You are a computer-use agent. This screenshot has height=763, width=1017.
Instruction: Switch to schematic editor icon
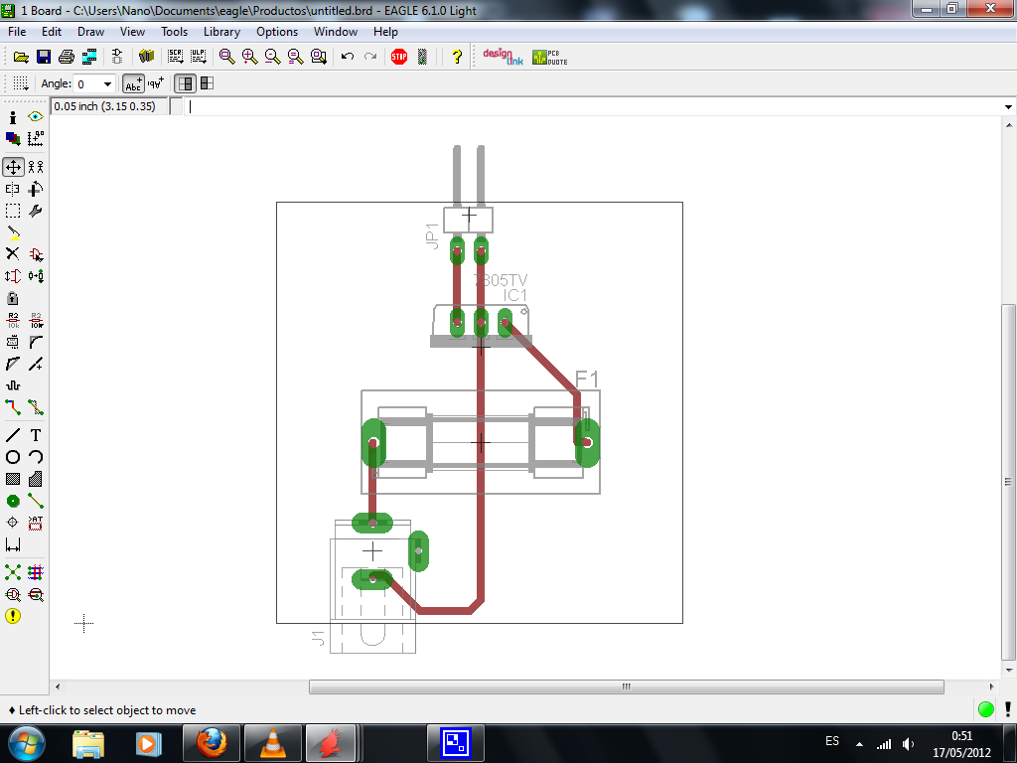pos(117,57)
